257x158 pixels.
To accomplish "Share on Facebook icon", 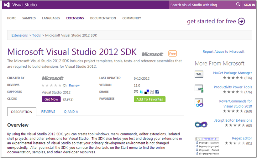I will (x=157, y=92).
